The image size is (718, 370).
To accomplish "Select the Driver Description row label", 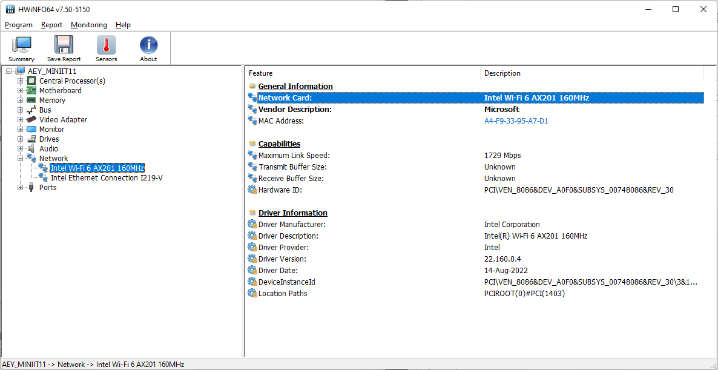I will (288, 236).
